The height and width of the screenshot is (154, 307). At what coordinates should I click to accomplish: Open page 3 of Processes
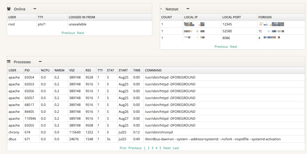click(152, 148)
